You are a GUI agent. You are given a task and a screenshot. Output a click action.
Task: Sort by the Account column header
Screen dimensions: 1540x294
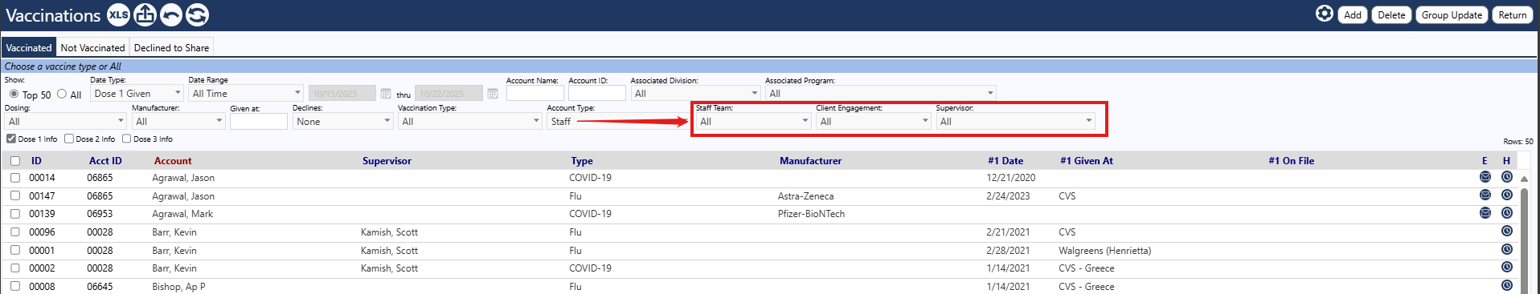173,160
